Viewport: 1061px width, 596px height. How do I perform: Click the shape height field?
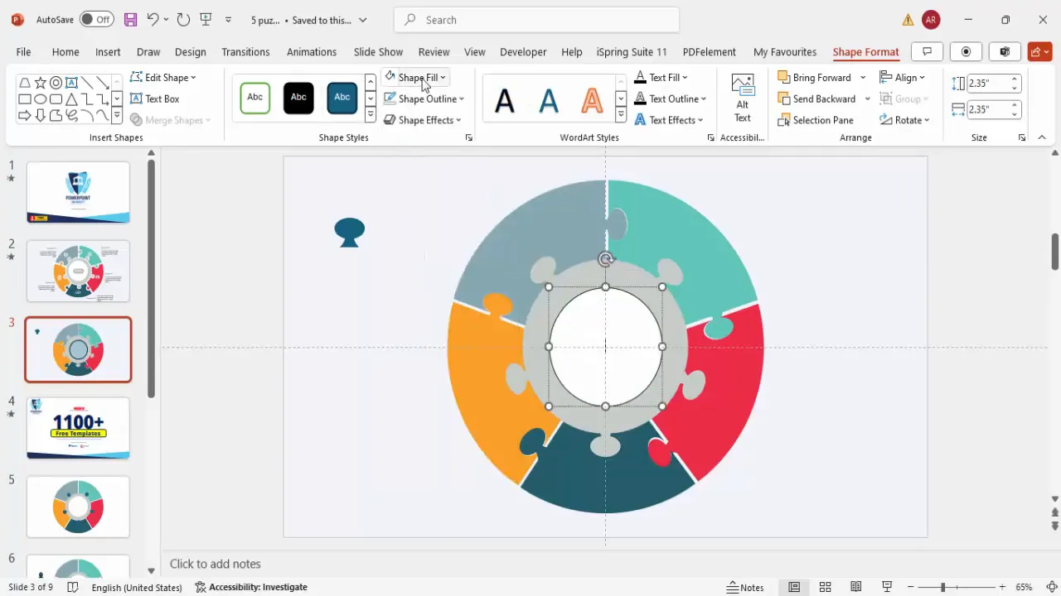point(988,83)
